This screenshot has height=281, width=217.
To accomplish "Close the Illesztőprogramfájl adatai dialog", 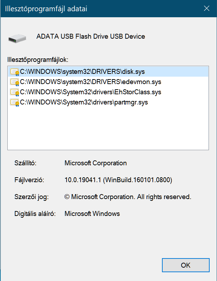I will (x=206, y=8).
